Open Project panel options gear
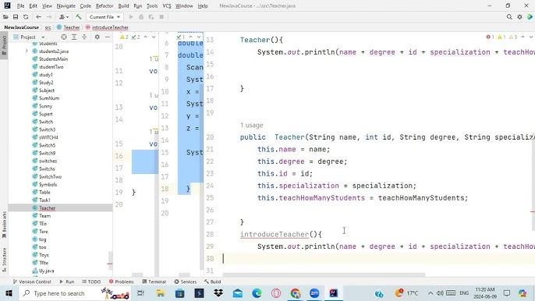 pos(97,37)
